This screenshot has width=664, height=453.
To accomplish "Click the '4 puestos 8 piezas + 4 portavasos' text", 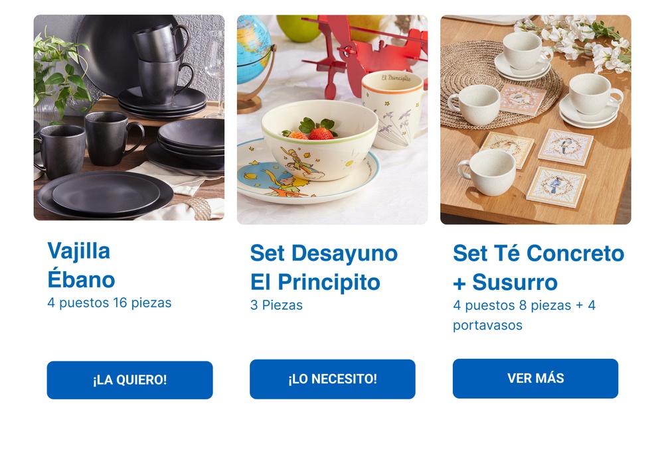I will (525, 315).
